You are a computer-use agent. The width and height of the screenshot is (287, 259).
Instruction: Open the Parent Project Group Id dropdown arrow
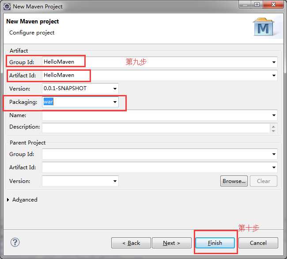coord(274,154)
